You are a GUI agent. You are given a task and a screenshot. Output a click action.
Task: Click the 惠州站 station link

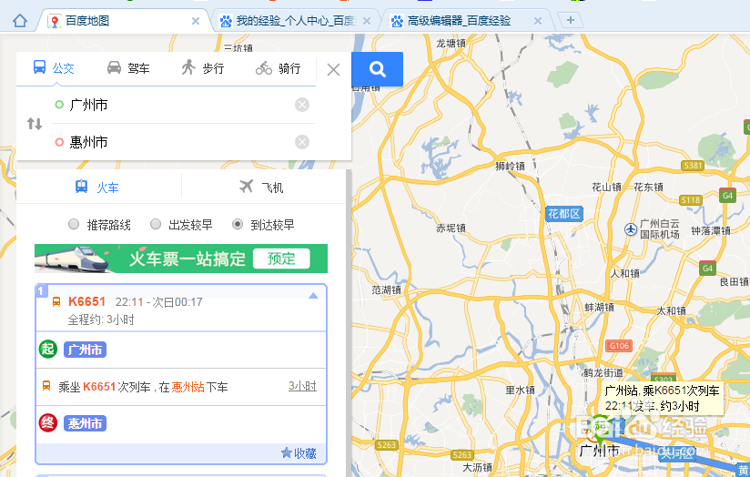click(x=188, y=387)
